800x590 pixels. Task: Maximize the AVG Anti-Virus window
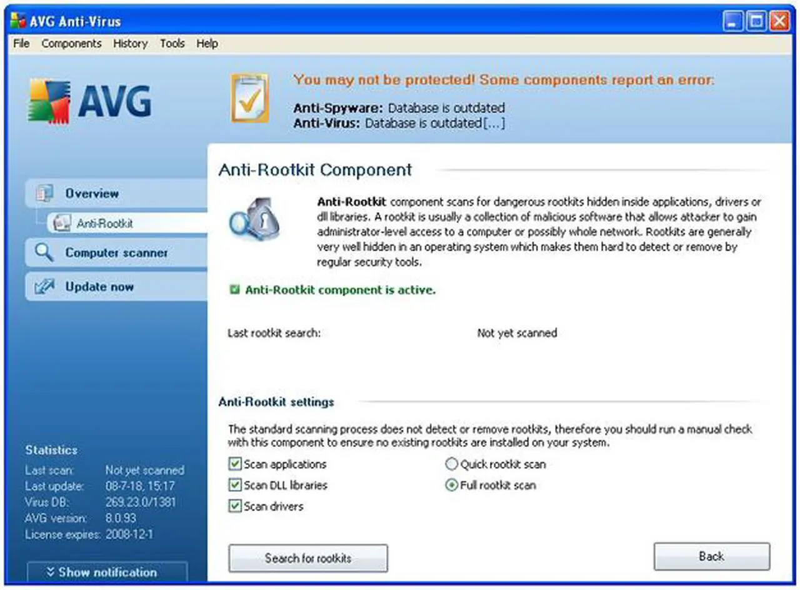(x=756, y=21)
